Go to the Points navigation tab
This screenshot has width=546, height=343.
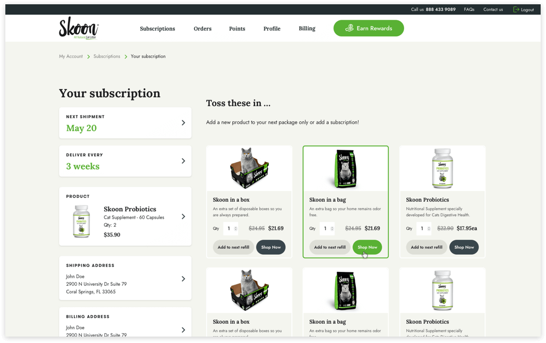pyautogui.click(x=237, y=29)
